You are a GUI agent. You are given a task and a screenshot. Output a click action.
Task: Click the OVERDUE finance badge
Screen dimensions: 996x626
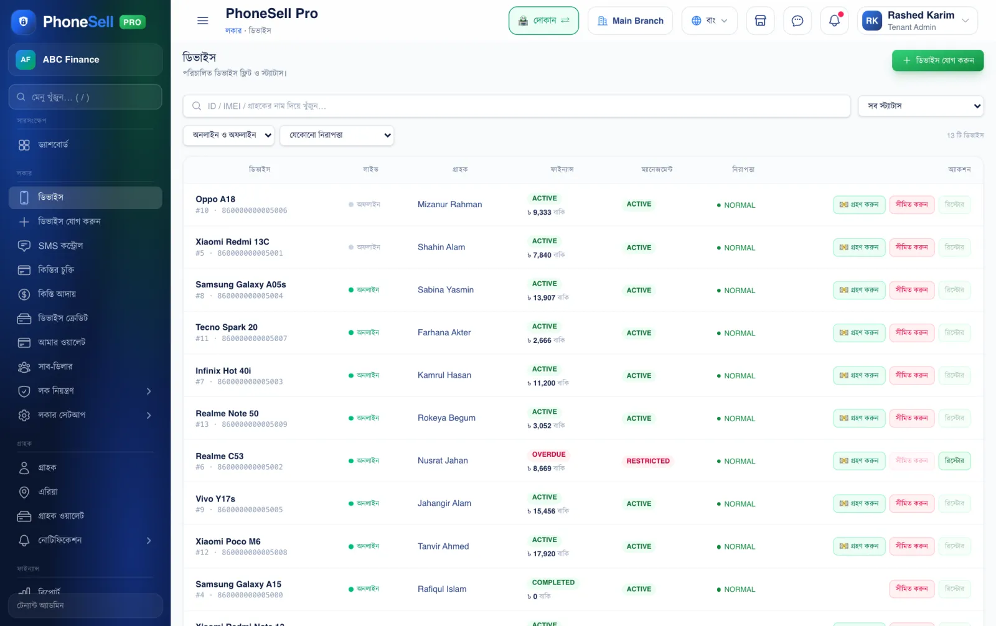point(548,455)
